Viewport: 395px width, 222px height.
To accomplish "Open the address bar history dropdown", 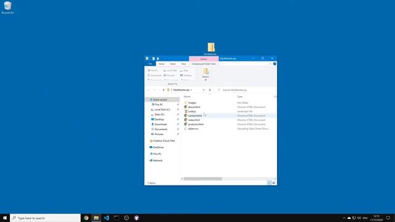I will 204,90.
